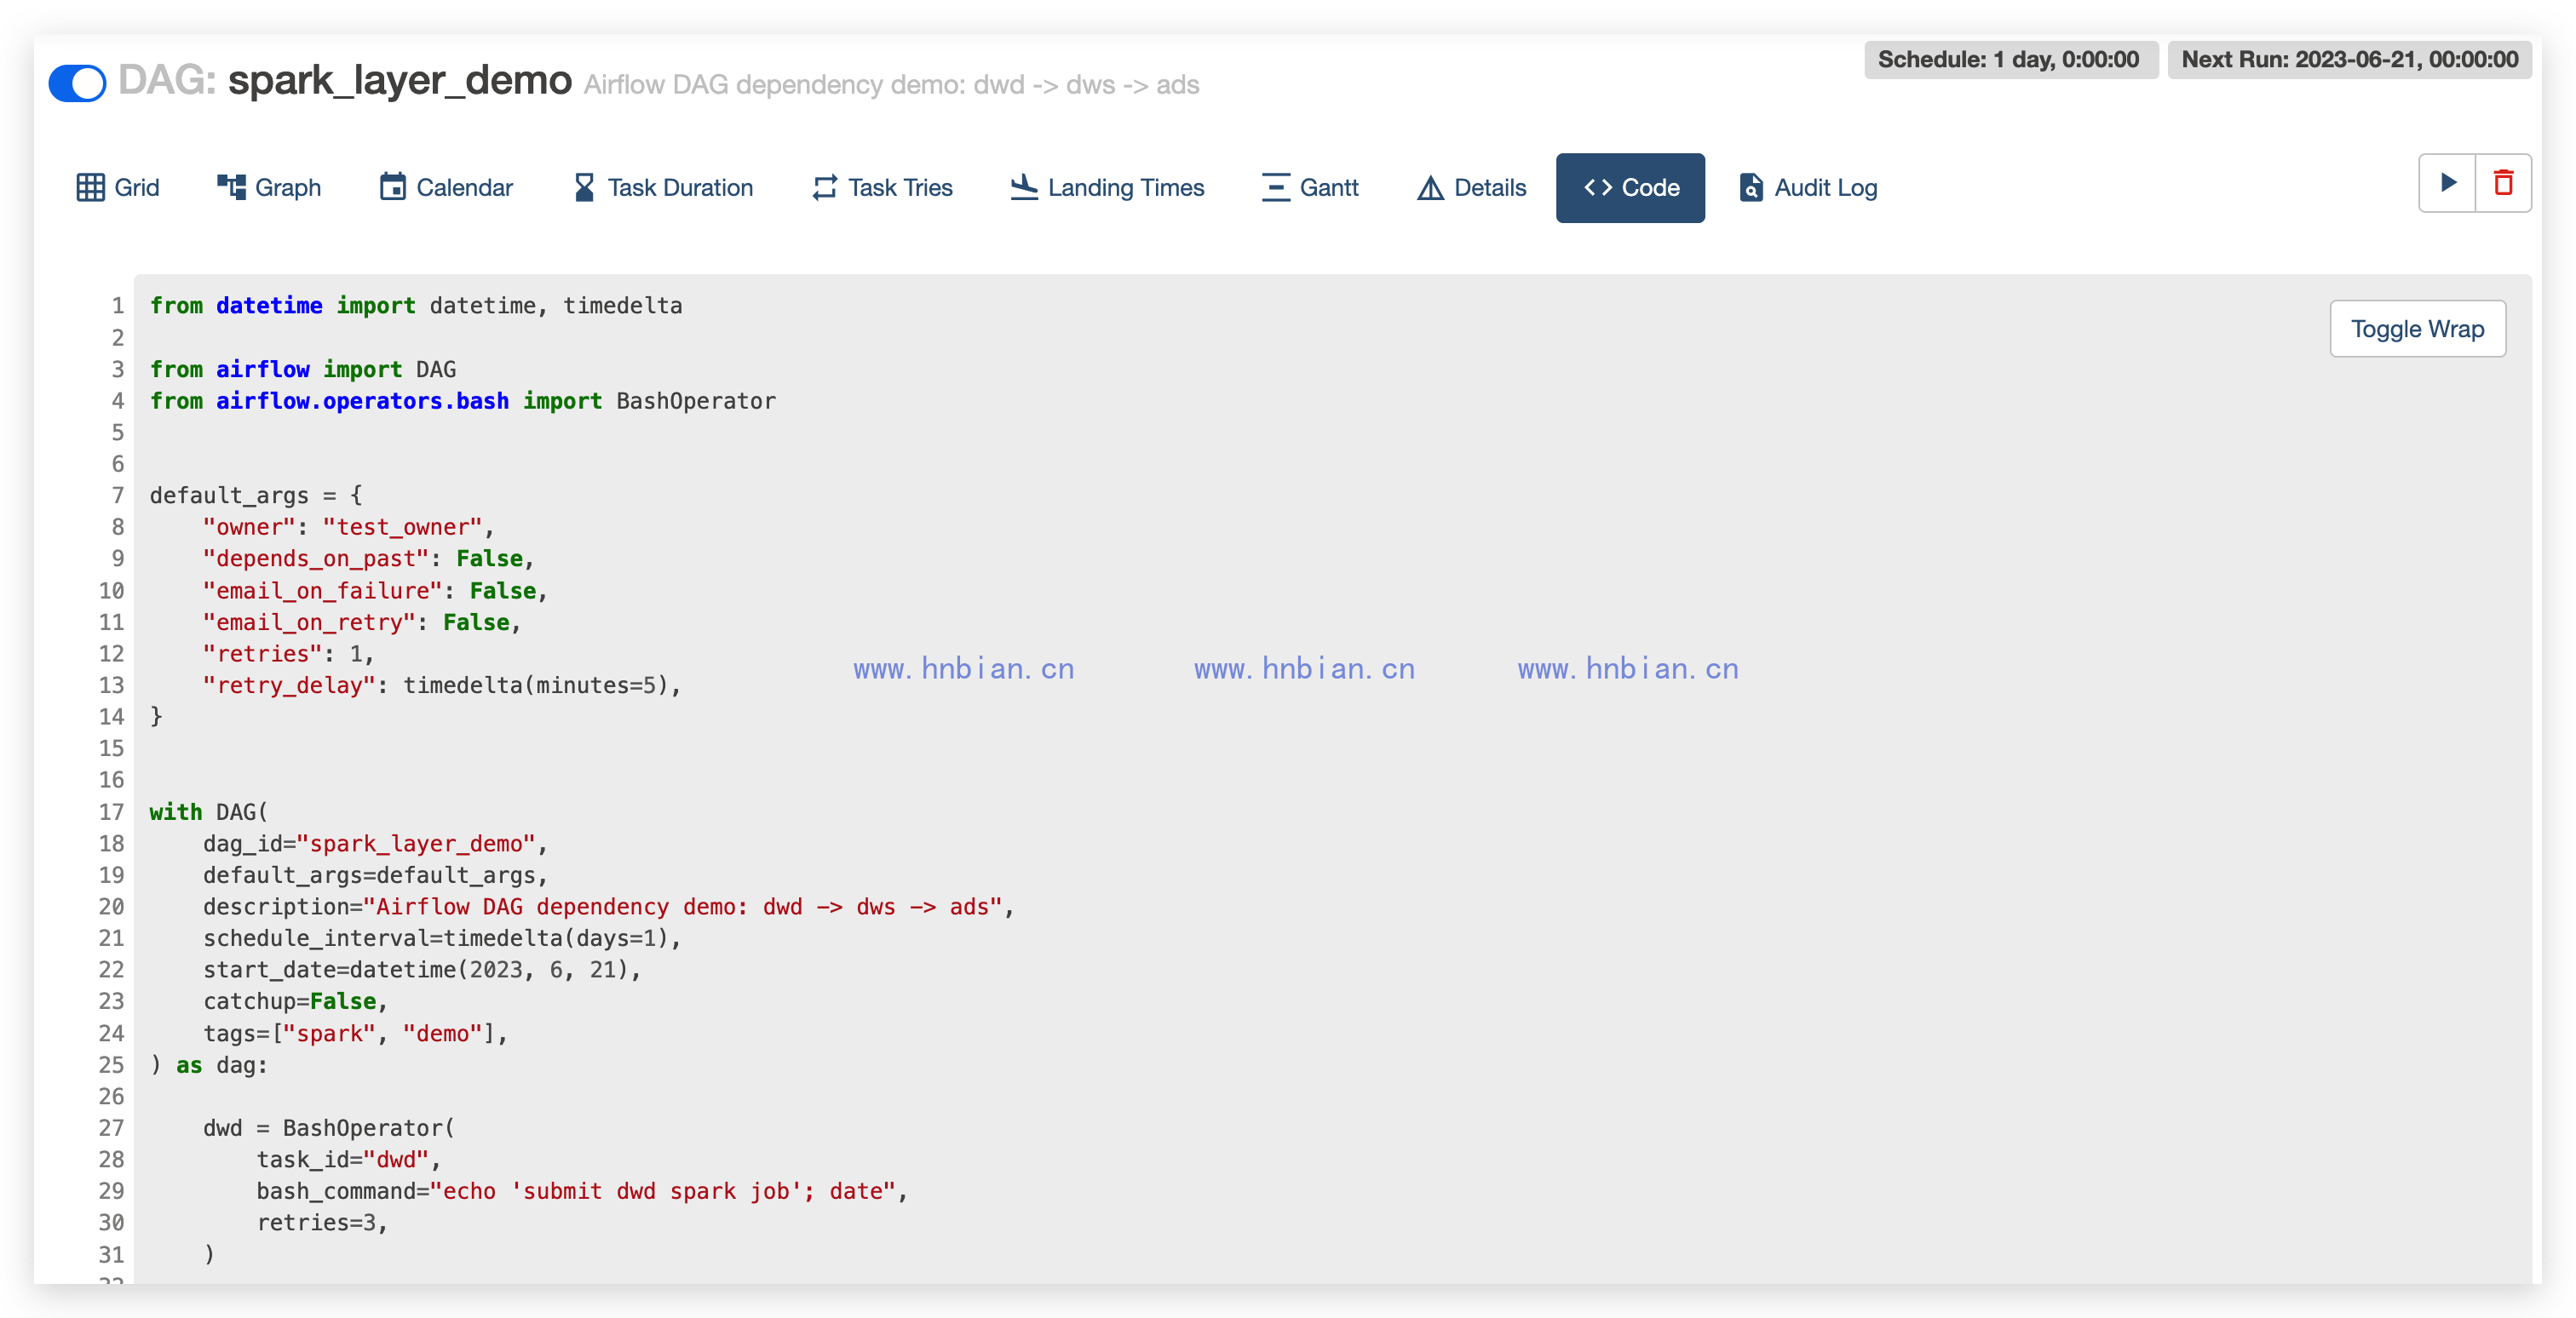Viewport: 2576px width, 1318px height.
Task: Switch to the Graph tab
Action: 269,186
